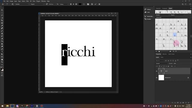This screenshot has width=192, height=108.
Task: Open the Filter menu
Action: [27, 1]
